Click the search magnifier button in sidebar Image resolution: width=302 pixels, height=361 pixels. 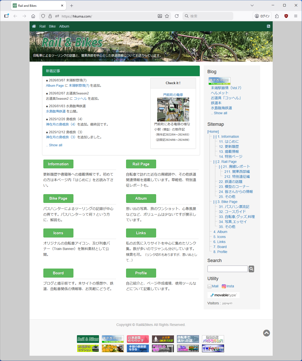pos(251,269)
